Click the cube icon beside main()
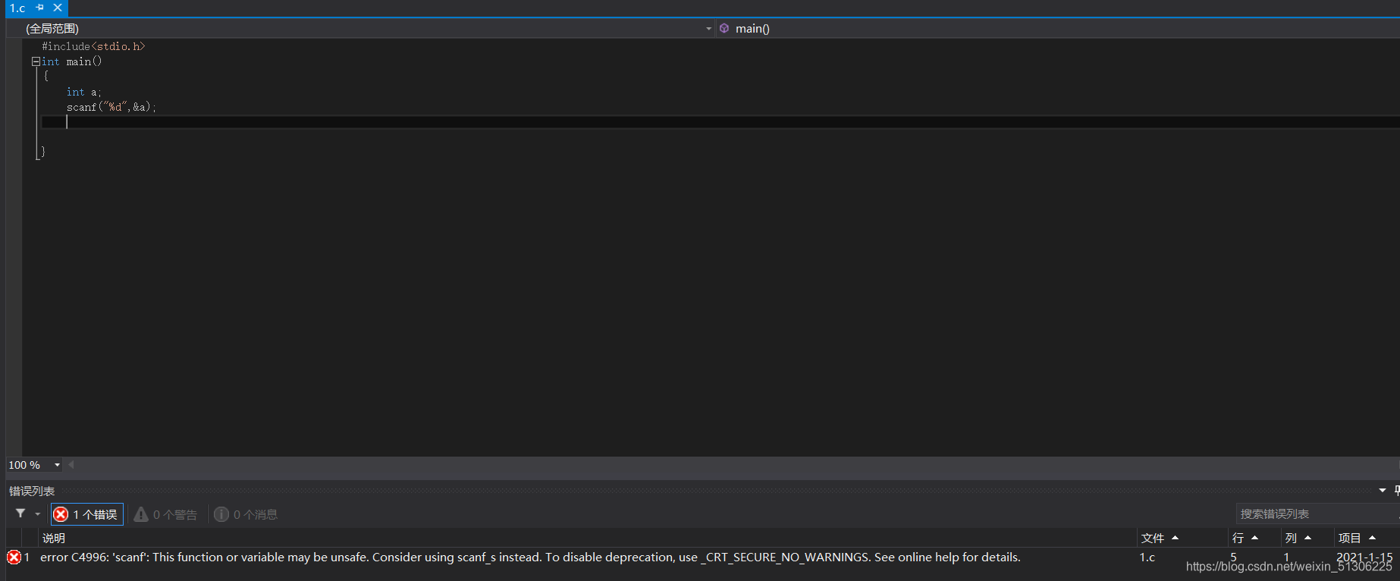This screenshot has height=581, width=1400. coord(724,28)
